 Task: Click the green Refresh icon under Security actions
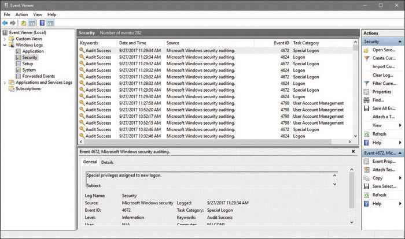pyautogui.click(x=366, y=134)
